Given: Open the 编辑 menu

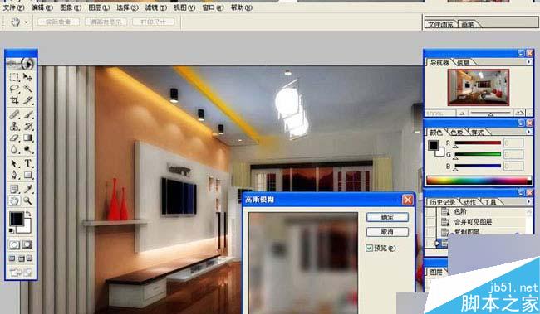Looking at the screenshot, I should point(42,7).
